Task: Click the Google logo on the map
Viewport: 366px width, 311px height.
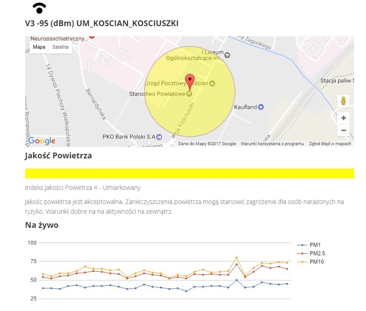Action: pyautogui.click(x=42, y=141)
